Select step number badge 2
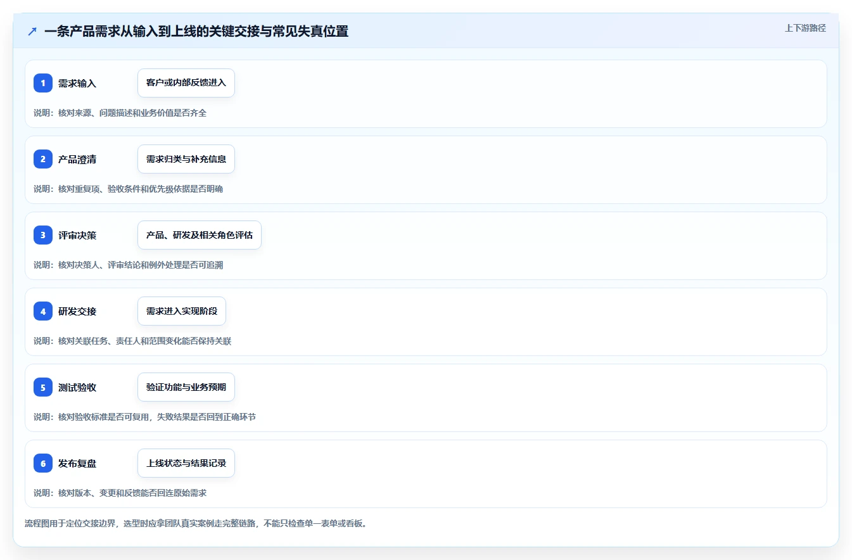This screenshot has height=560, width=852. point(43,159)
